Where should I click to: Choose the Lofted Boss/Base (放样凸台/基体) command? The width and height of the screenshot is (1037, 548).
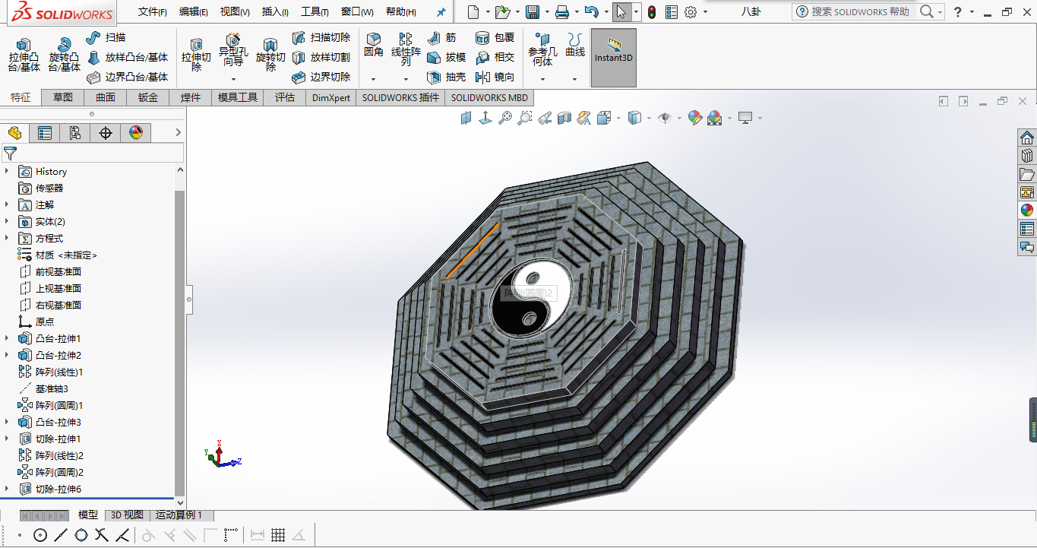127,57
